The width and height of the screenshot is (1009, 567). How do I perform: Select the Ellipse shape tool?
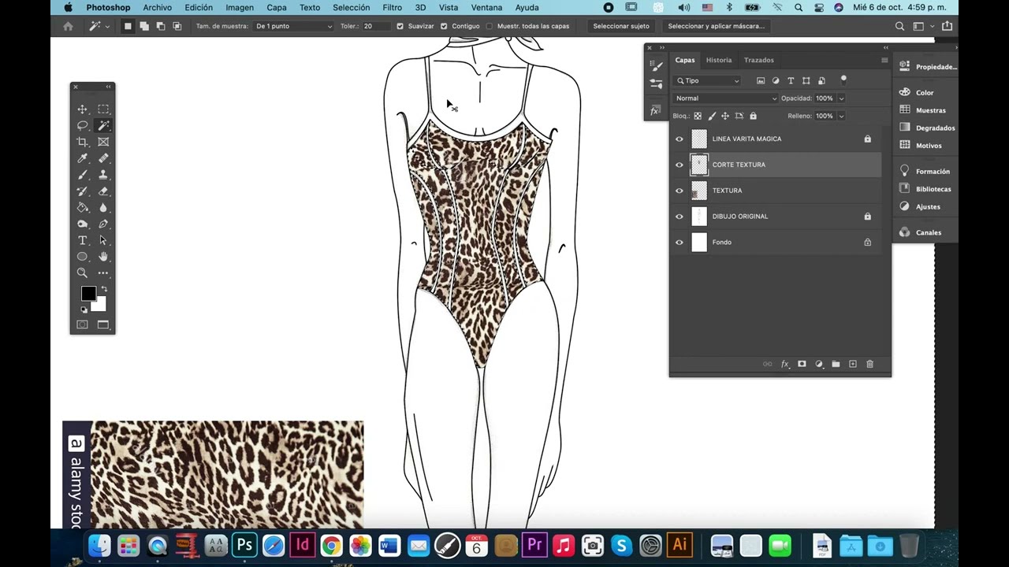point(82,257)
